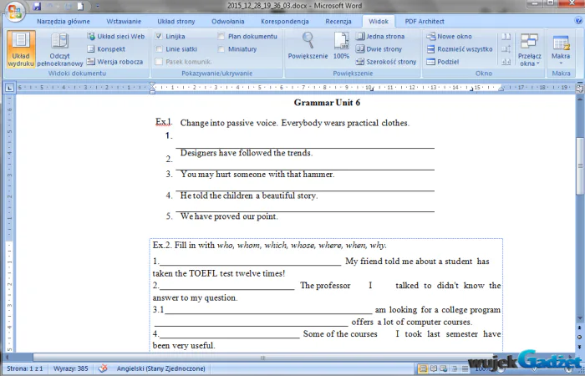
Task: Switch to Konspekt outline view
Action: [x=106, y=48]
